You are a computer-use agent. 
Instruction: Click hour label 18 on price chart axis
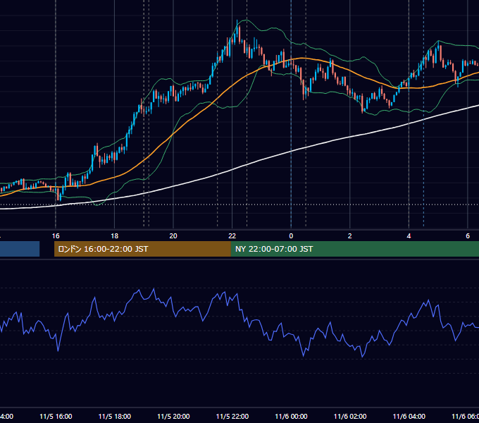pyautogui.click(x=115, y=236)
